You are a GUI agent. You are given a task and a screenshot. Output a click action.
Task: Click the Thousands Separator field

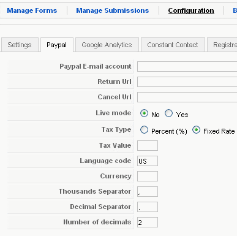click(x=148, y=191)
